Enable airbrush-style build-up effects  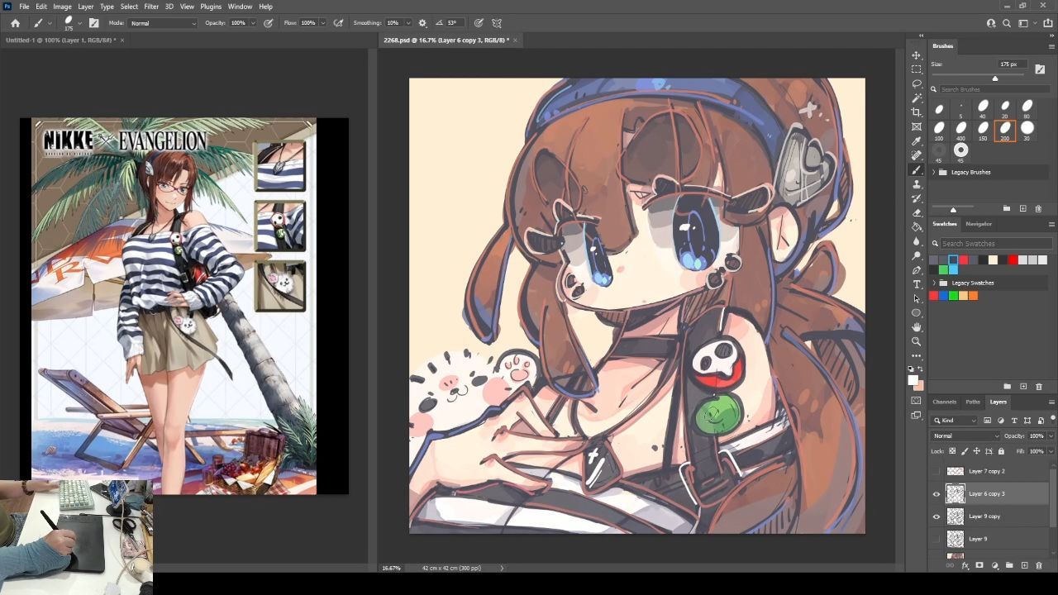pyautogui.click(x=338, y=23)
